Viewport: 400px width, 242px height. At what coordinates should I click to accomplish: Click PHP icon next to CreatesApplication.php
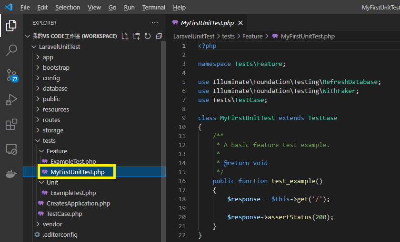coord(41,203)
